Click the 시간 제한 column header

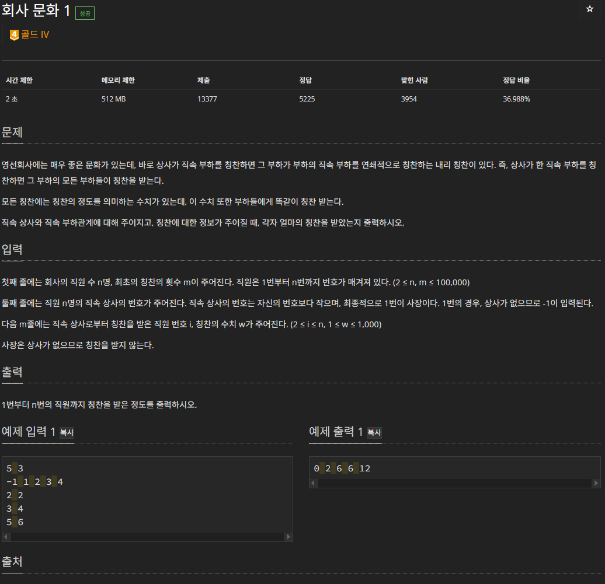pyautogui.click(x=19, y=80)
